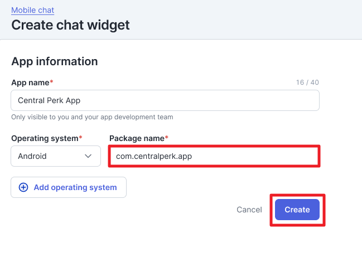Click the Package name field label
The height and width of the screenshot is (267, 362).
[137, 138]
